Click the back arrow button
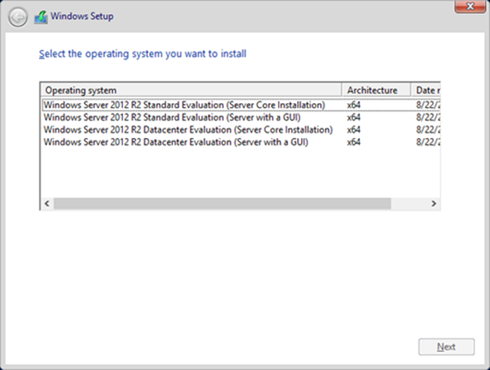The image size is (490, 370). pyautogui.click(x=18, y=17)
